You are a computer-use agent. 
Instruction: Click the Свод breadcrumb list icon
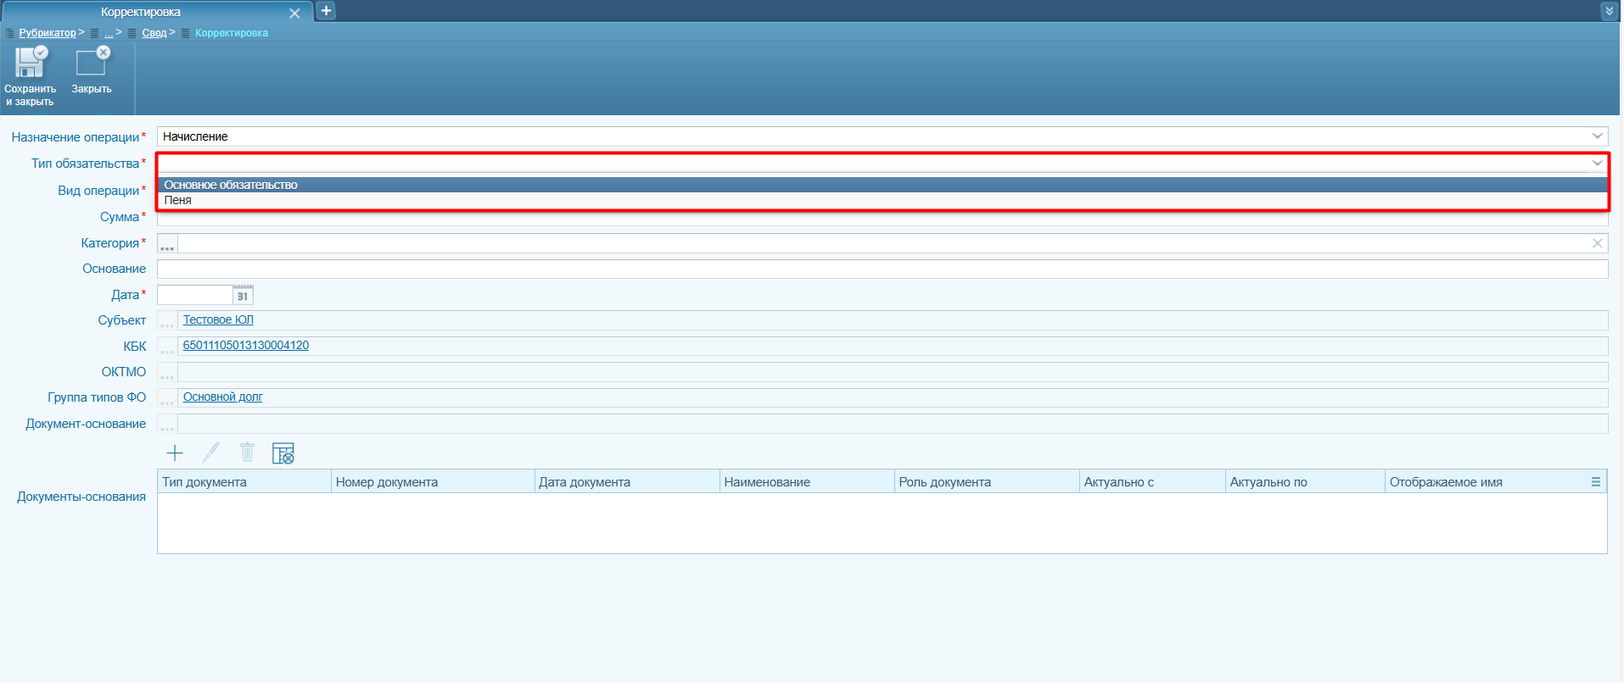pos(132,33)
